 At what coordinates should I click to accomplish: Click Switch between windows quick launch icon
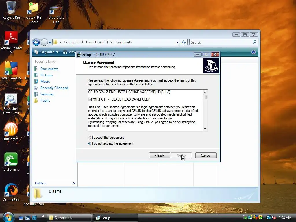click(27, 218)
